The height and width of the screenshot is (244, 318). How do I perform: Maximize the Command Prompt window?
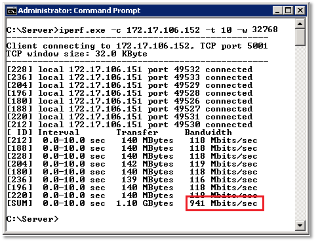tap(288, 10)
